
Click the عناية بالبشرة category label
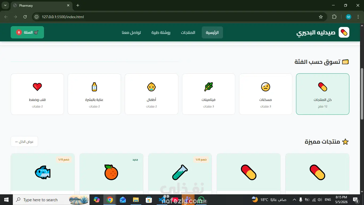coord(94,100)
